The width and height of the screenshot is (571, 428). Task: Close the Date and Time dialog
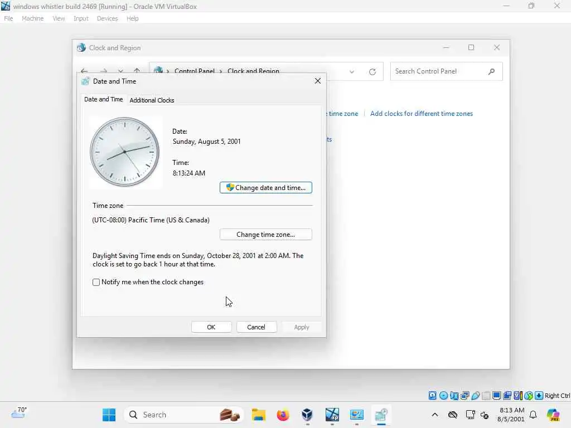pos(317,81)
